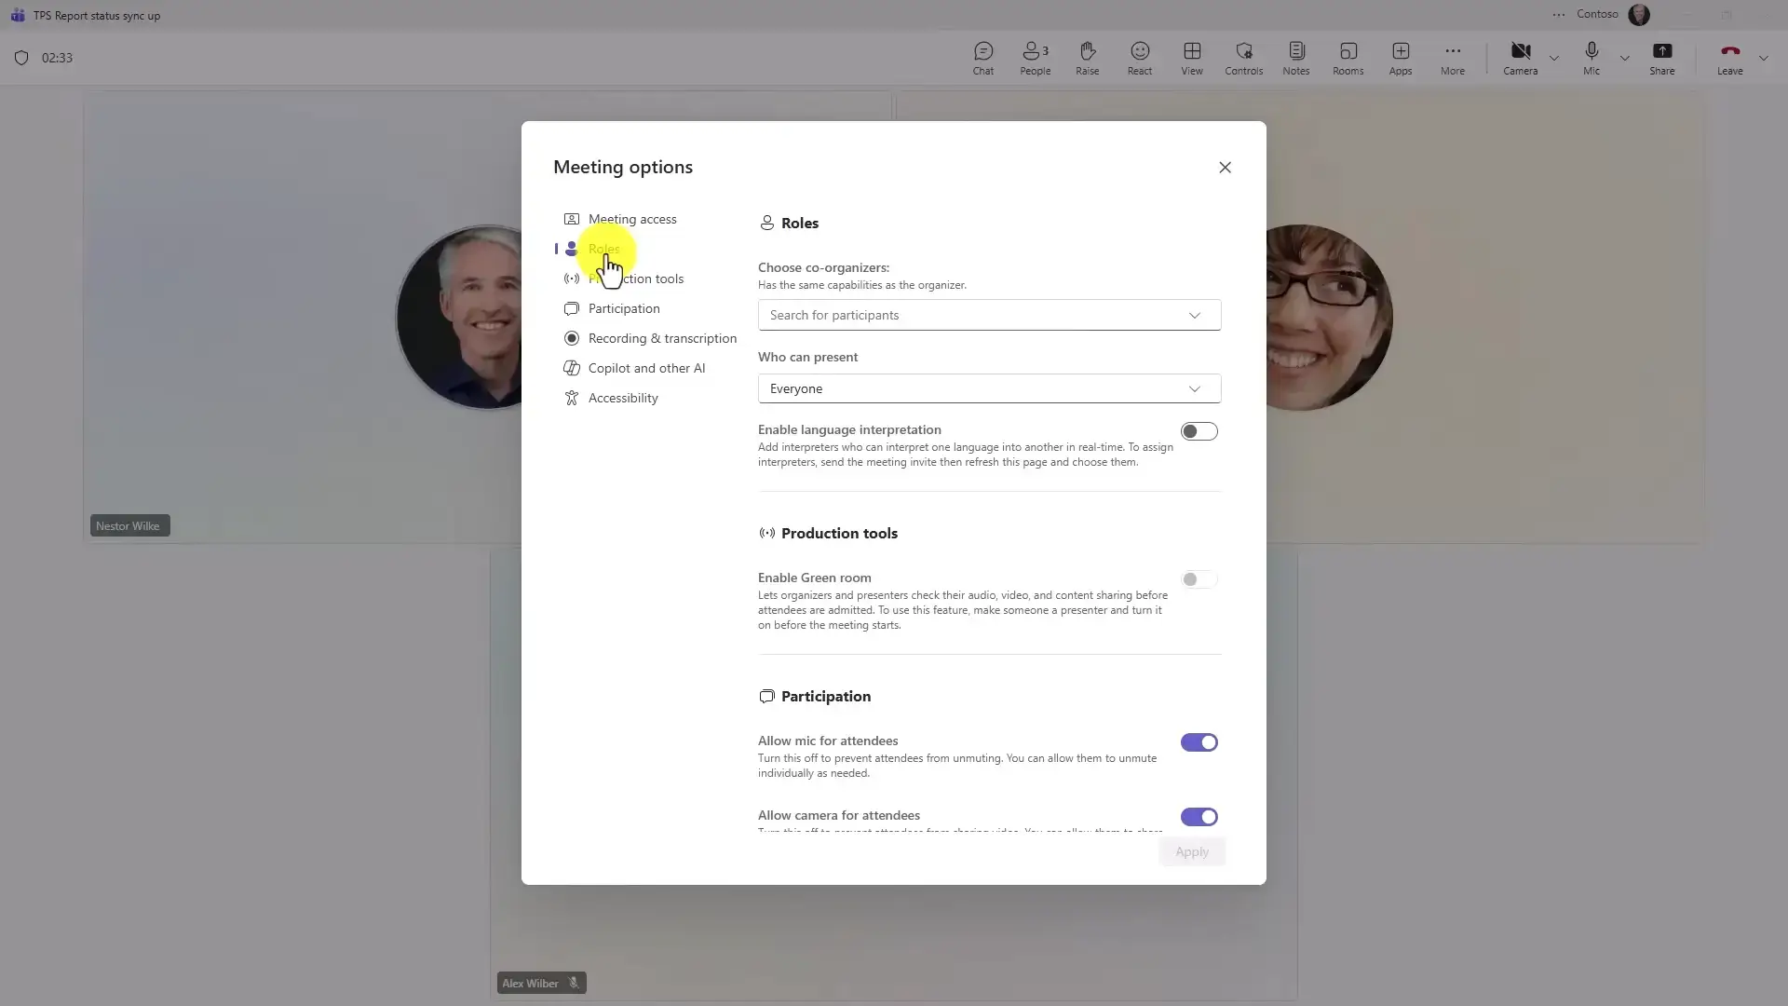This screenshot has width=1788, height=1006.
Task: Open the Who can present dropdown
Action: click(x=989, y=388)
